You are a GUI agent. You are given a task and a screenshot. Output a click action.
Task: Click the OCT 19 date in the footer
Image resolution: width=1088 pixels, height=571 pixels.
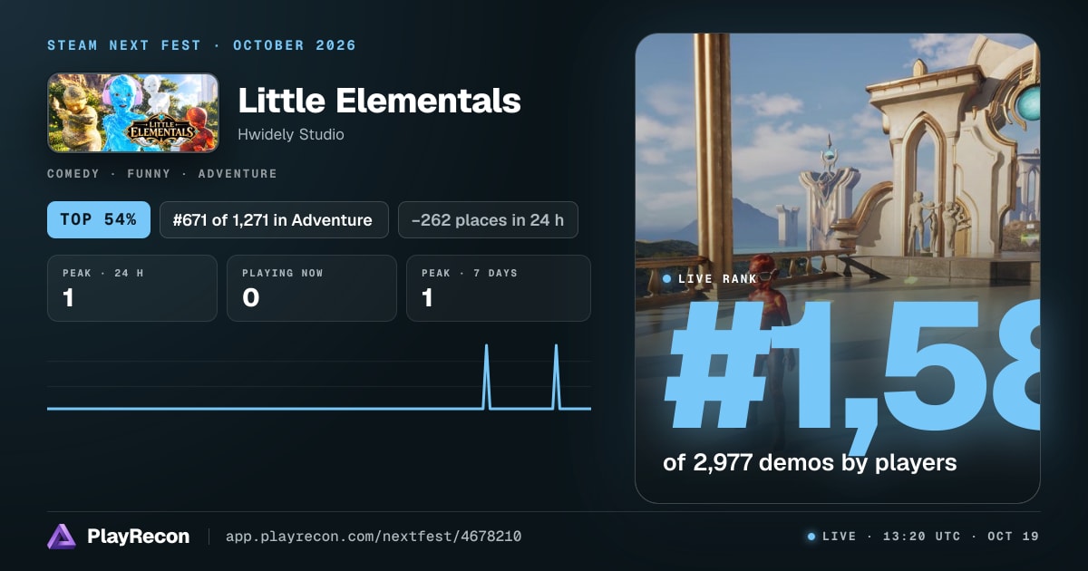(x=1014, y=537)
